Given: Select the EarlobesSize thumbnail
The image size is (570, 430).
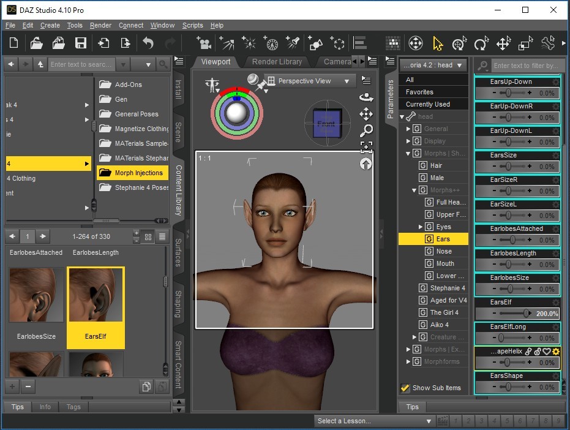Looking at the screenshot, I should pos(36,295).
